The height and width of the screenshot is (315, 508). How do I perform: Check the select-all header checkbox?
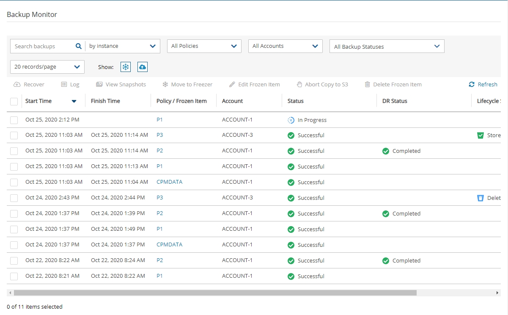[x=14, y=101]
